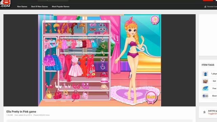Choose the pink flower sunglasses
Image resolution: width=217 pixels, height=122 pixels.
coord(93,25)
